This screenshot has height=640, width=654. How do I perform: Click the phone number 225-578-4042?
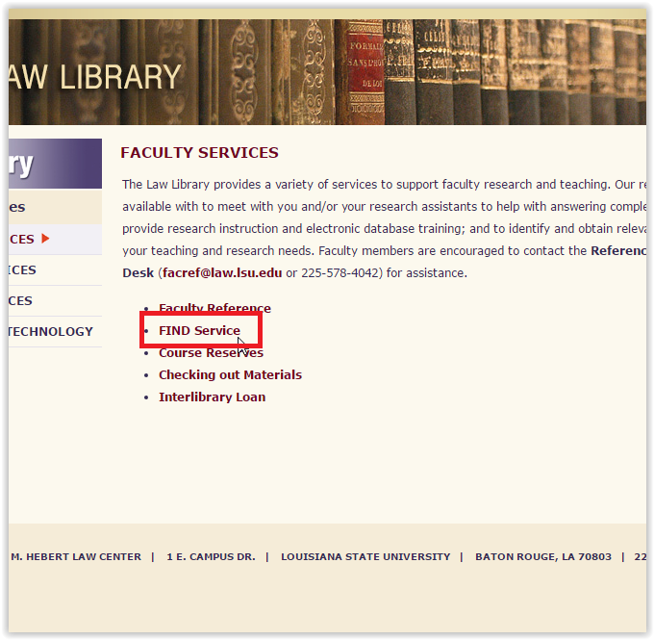point(340,273)
